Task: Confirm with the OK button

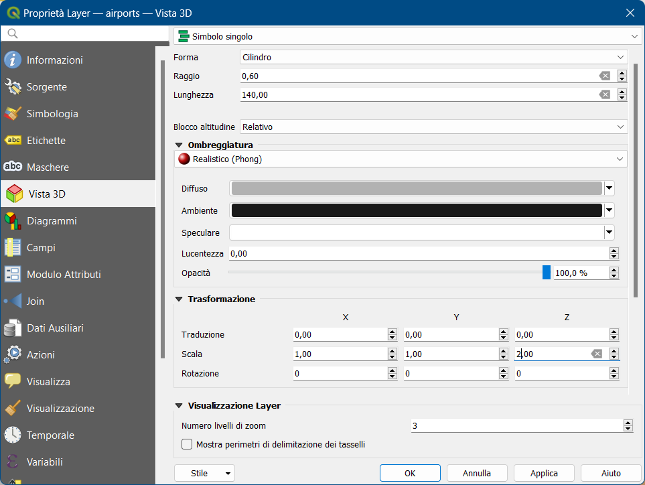Action: point(410,473)
